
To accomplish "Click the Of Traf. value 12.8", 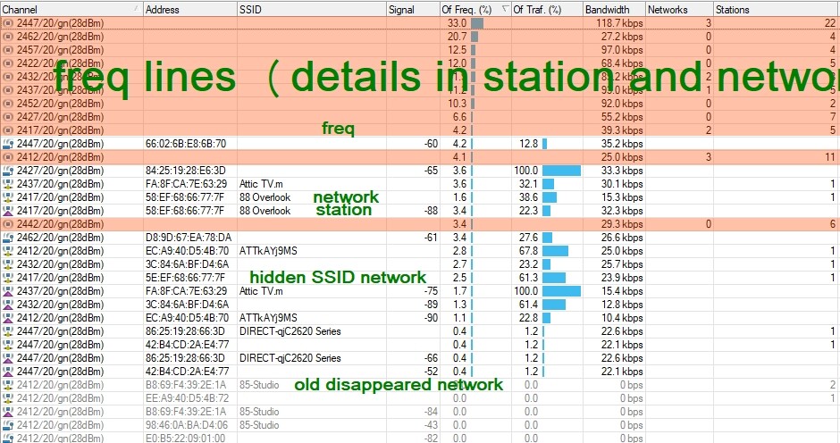I will point(528,144).
